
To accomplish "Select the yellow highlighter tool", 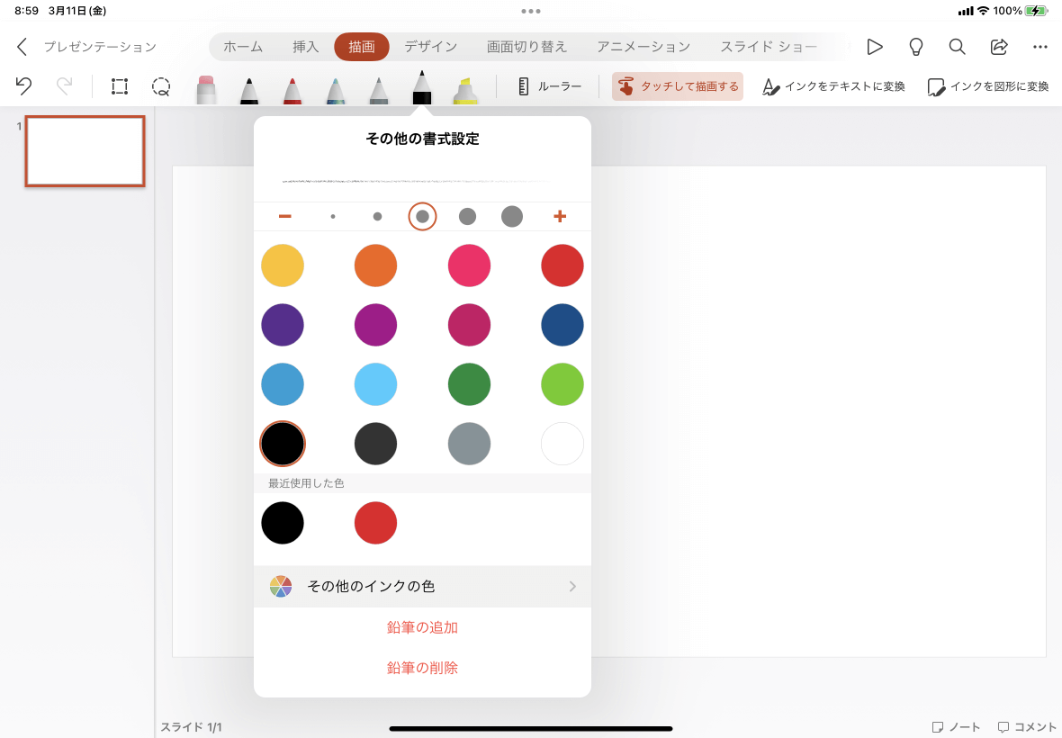I will [464, 90].
